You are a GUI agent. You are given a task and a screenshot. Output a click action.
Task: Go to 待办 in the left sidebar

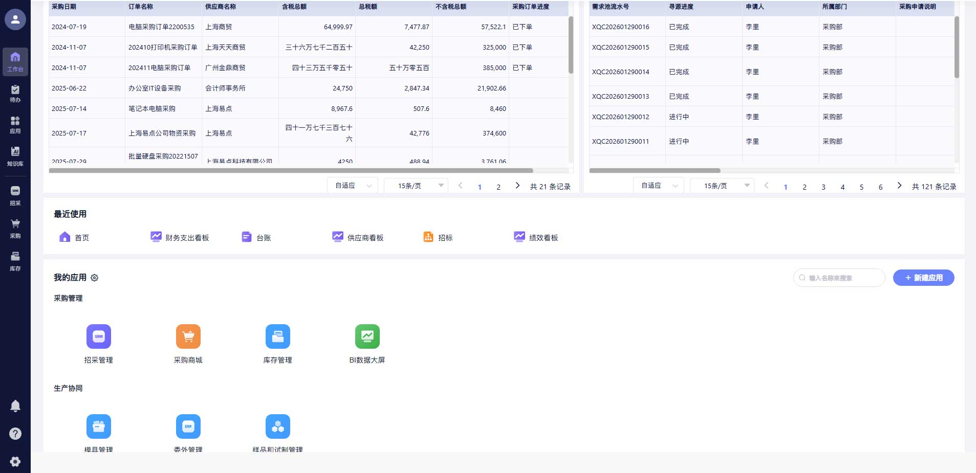15,94
